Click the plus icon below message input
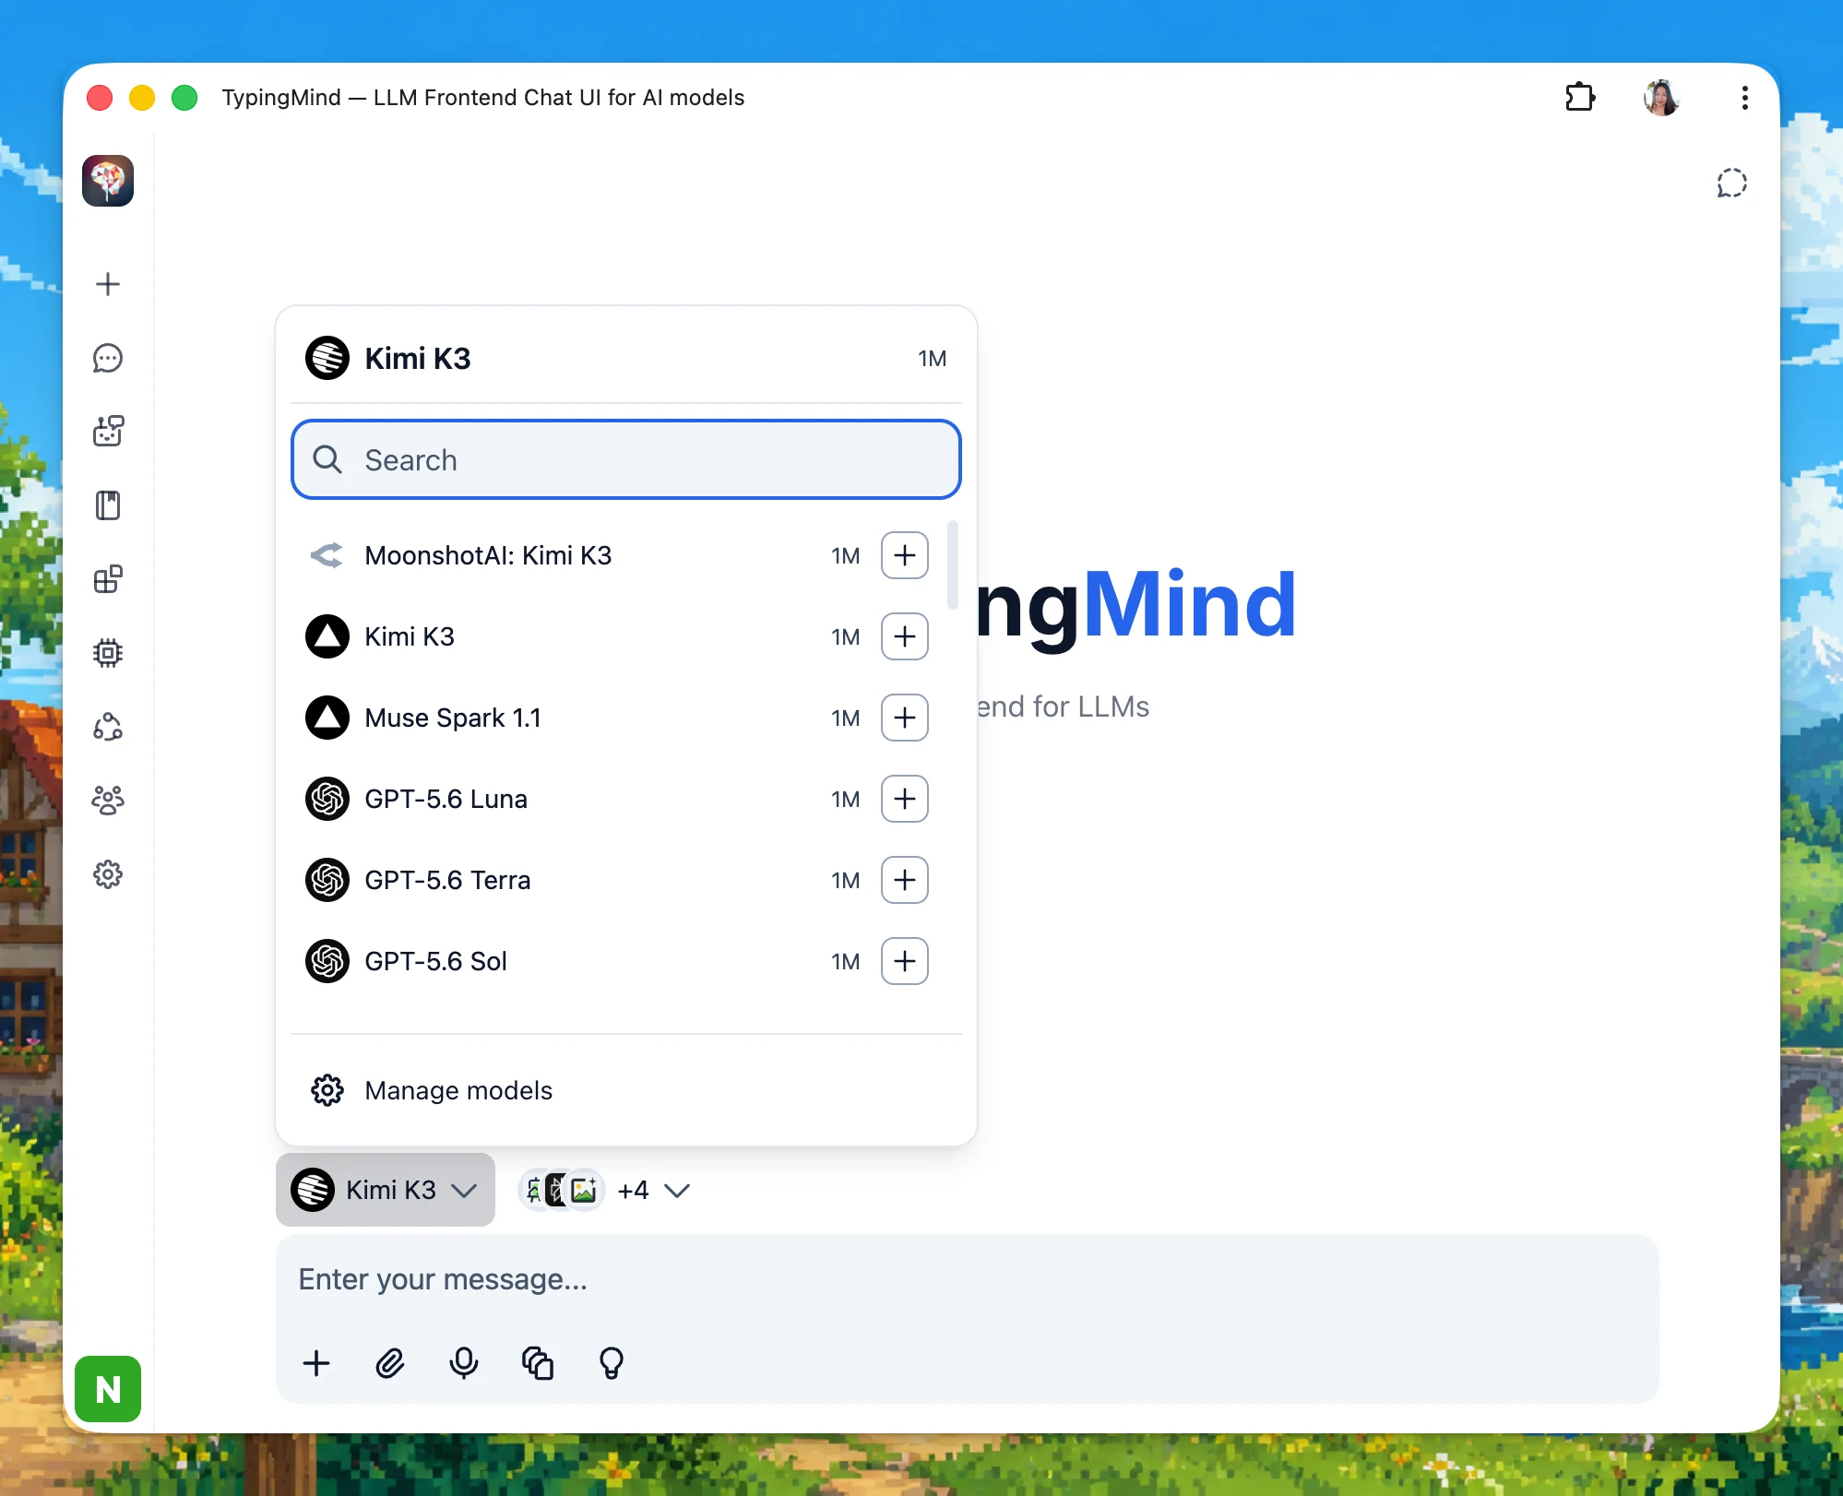Image resolution: width=1843 pixels, height=1496 pixels. (x=316, y=1363)
